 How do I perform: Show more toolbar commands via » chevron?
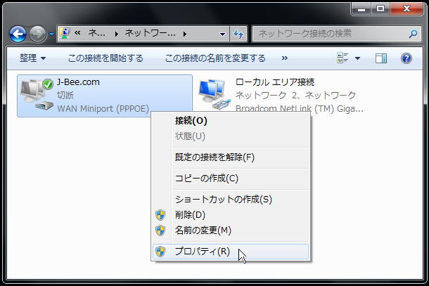(285, 58)
